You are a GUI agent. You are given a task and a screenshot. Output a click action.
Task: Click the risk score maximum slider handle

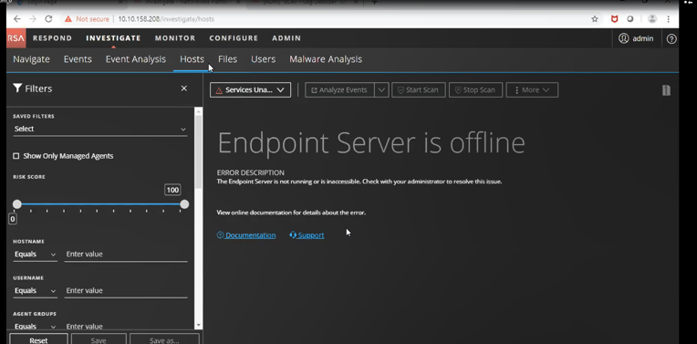(x=184, y=204)
